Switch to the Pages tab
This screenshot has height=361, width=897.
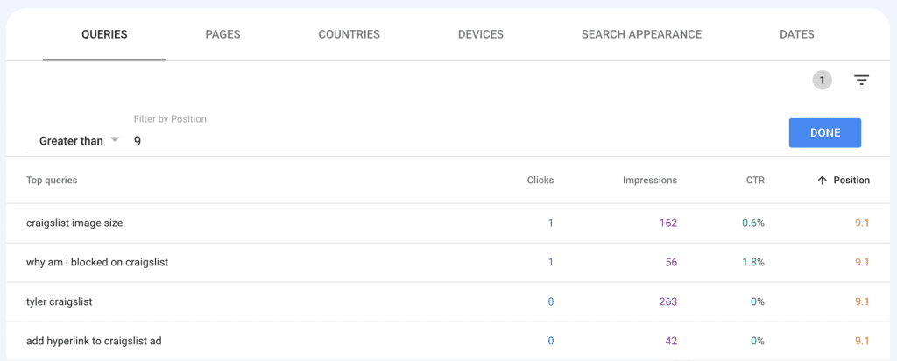click(222, 34)
